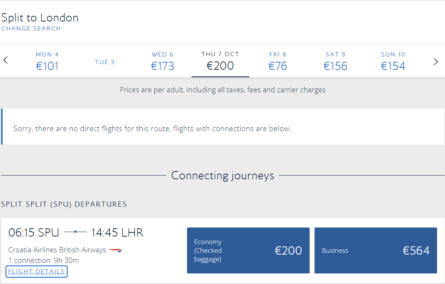Screen dimensions: 445x284
Task: Select the TUE 5 date tab
Action: 105,62
